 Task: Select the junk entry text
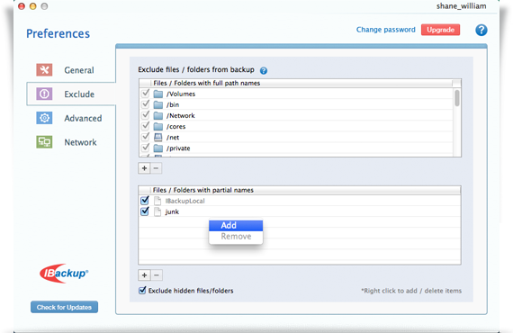coord(172,211)
